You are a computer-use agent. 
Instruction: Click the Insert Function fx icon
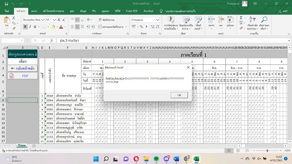52,40
